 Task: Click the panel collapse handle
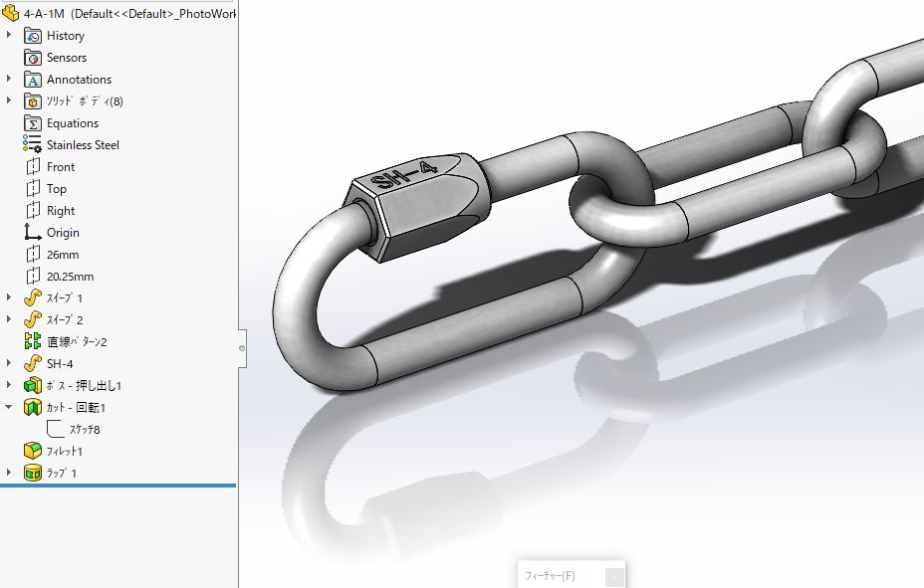pyautogui.click(x=242, y=348)
